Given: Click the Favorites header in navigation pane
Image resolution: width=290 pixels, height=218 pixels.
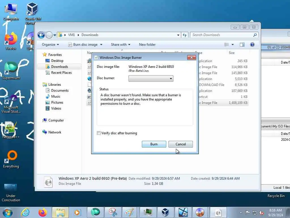Looking at the screenshot, I should pyautogui.click(x=52, y=55).
